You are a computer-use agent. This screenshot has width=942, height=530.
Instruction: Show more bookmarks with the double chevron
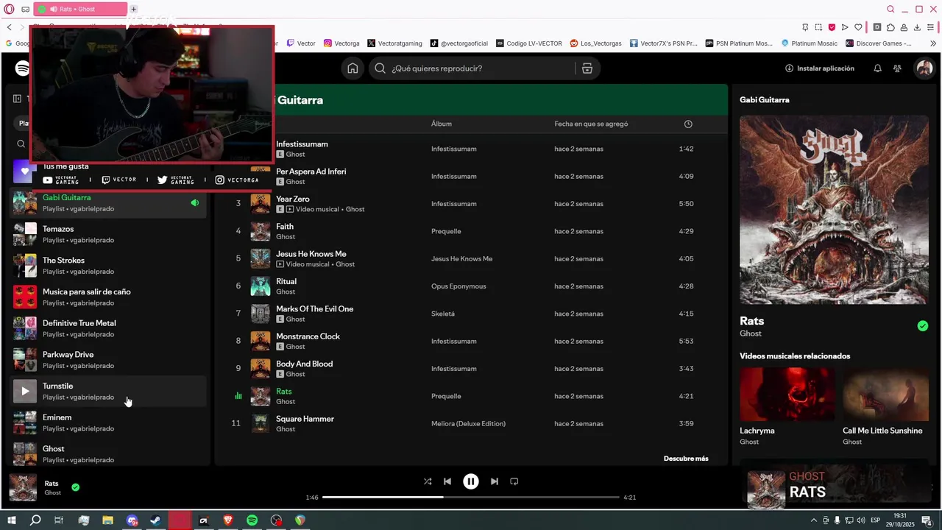(x=933, y=43)
